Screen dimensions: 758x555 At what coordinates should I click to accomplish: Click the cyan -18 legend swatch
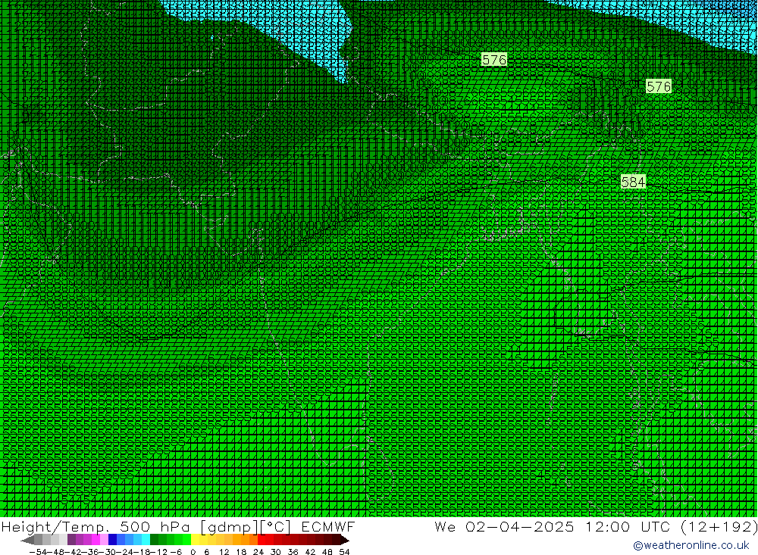tap(146, 540)
